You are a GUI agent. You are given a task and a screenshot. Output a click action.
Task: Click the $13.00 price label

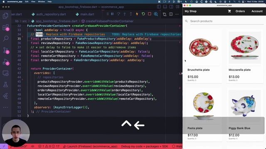tap(234, 77)
